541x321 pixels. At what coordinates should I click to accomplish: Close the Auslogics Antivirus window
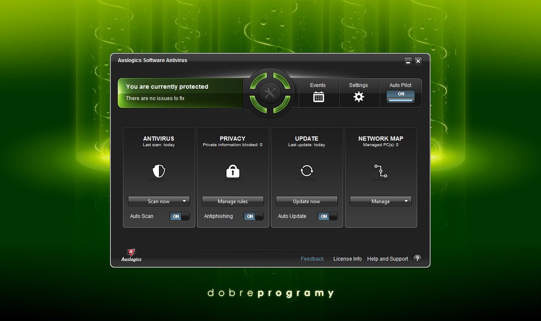(418, 61)
